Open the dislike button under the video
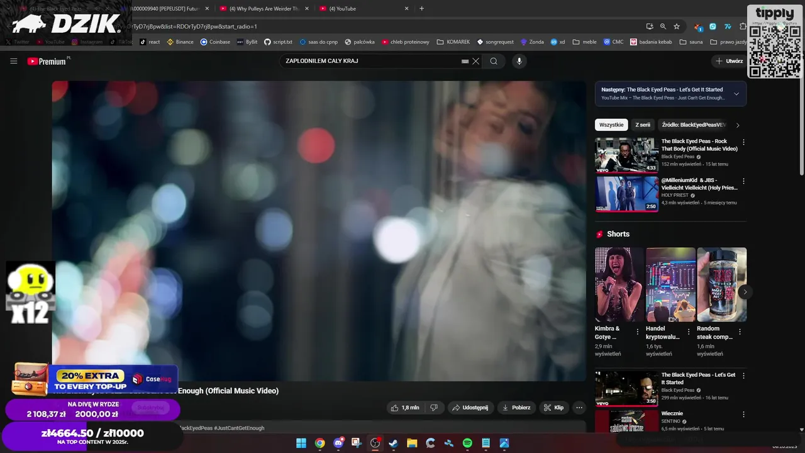This screenshot has width=805, height=453. point(434,408)
